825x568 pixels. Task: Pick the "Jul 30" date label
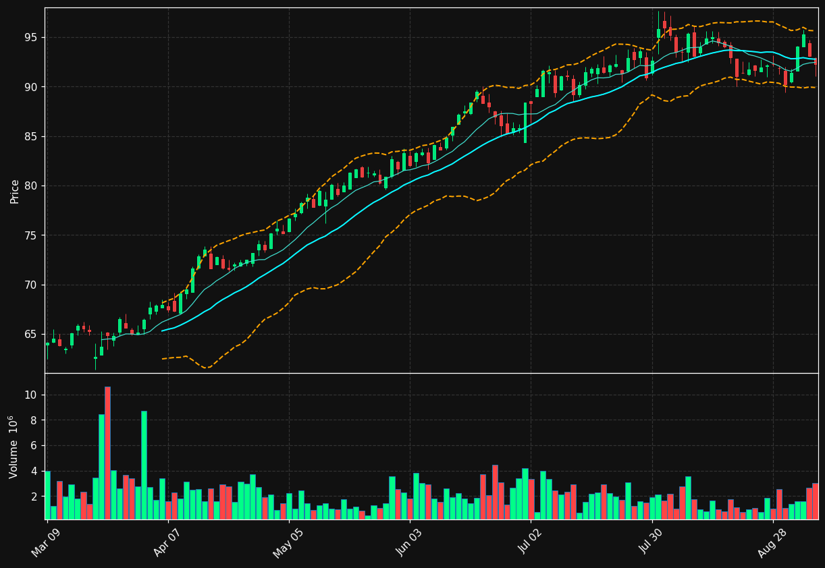point(651,541)
